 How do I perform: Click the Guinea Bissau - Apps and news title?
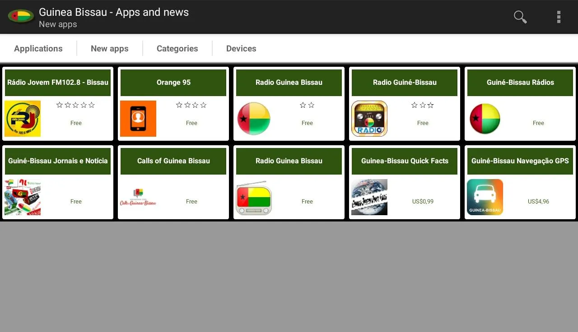tap(114, 12)
